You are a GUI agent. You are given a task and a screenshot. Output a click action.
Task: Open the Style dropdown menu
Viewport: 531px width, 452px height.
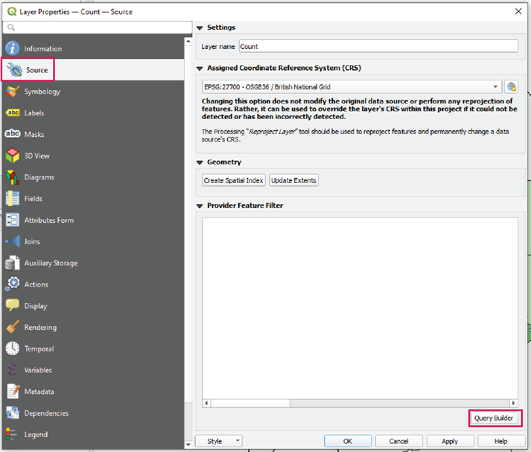[x=218, y=441]
